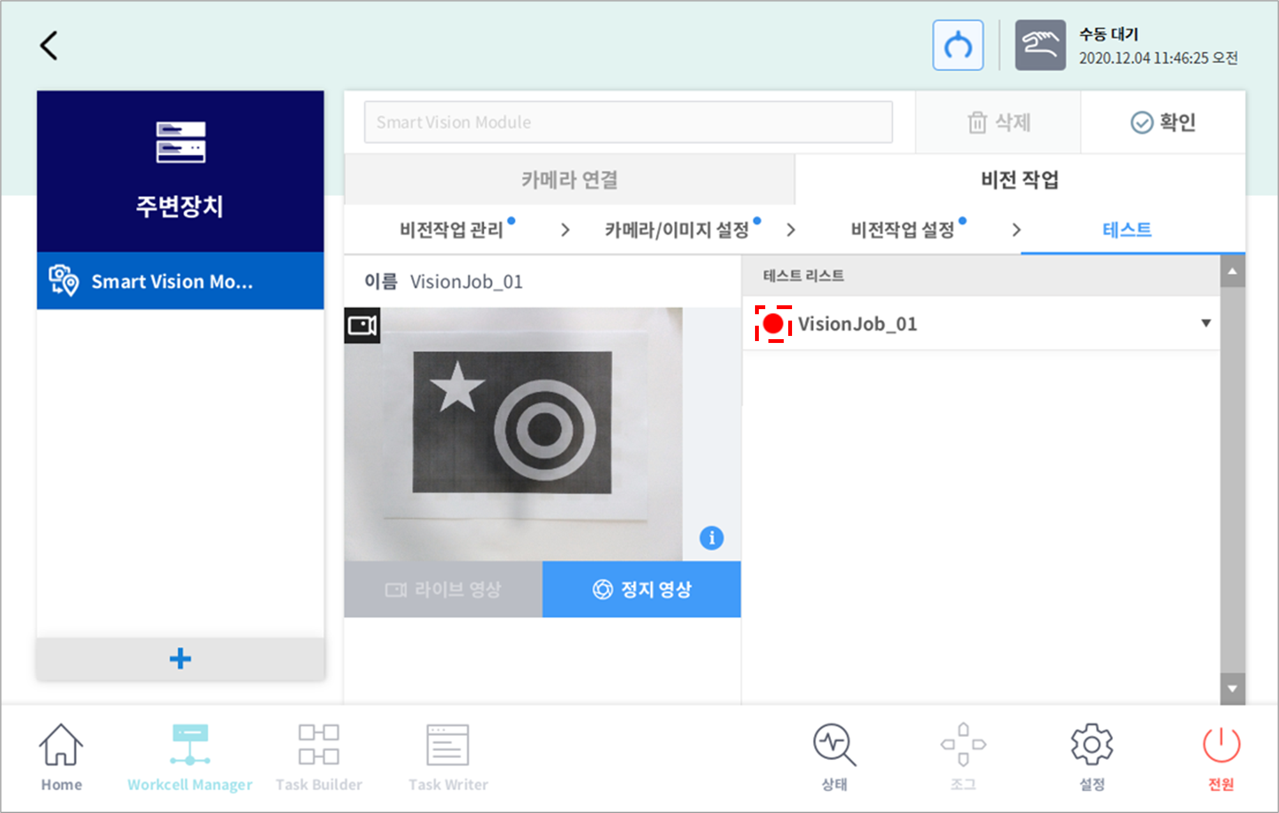Open the 상태 status monitor icon
1279x813 pixels.
[x=834, y=757]
